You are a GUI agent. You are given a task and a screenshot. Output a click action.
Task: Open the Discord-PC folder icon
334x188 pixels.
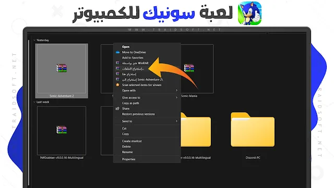click(x=253, y=130)
